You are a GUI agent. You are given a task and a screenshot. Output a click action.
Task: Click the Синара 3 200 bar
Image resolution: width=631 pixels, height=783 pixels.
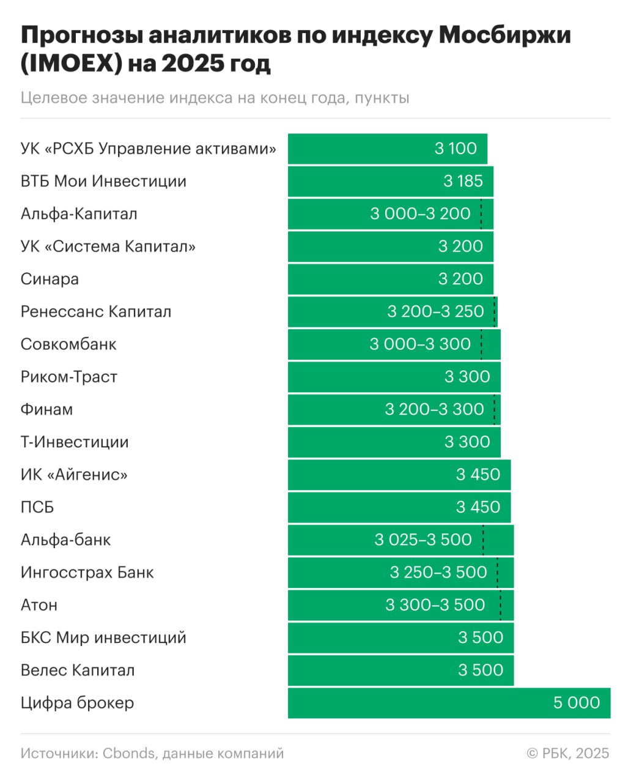click(x=390, y=279)
